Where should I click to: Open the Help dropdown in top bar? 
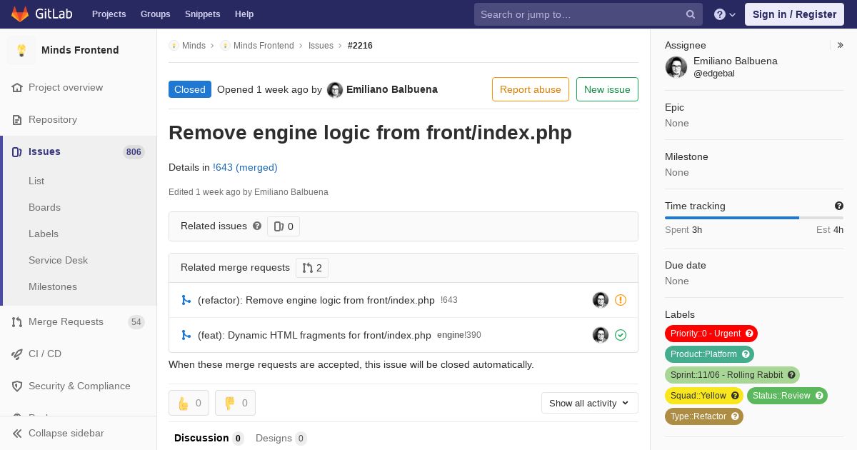(x=724, y=14)
